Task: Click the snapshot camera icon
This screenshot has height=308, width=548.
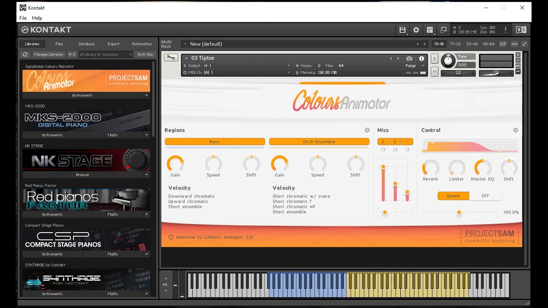Action: 409,59
